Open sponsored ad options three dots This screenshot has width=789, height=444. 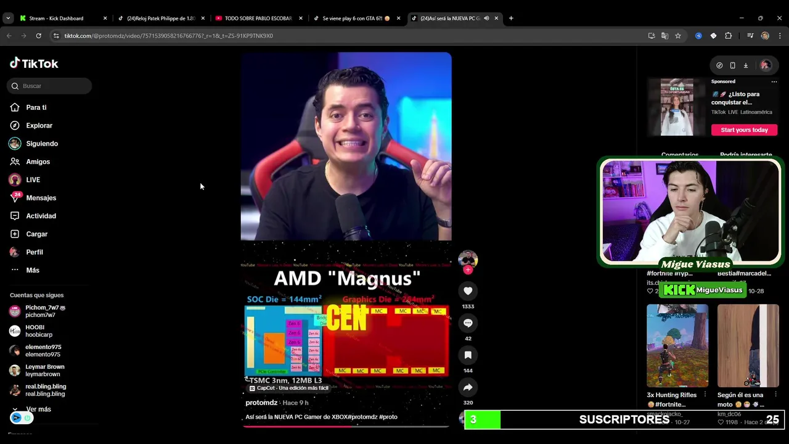[x=774, y=81]
